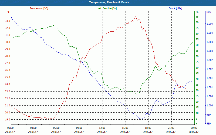Image resolution: width=216 pixels, height=135 pixels.
Task: Click the green '20' humidity axis value
Action: click(197, 102)
